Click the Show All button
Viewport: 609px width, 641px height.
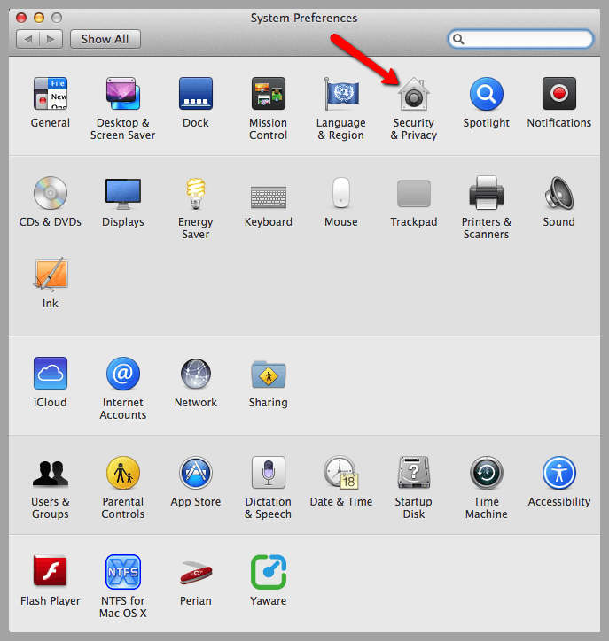pos(105,39)
